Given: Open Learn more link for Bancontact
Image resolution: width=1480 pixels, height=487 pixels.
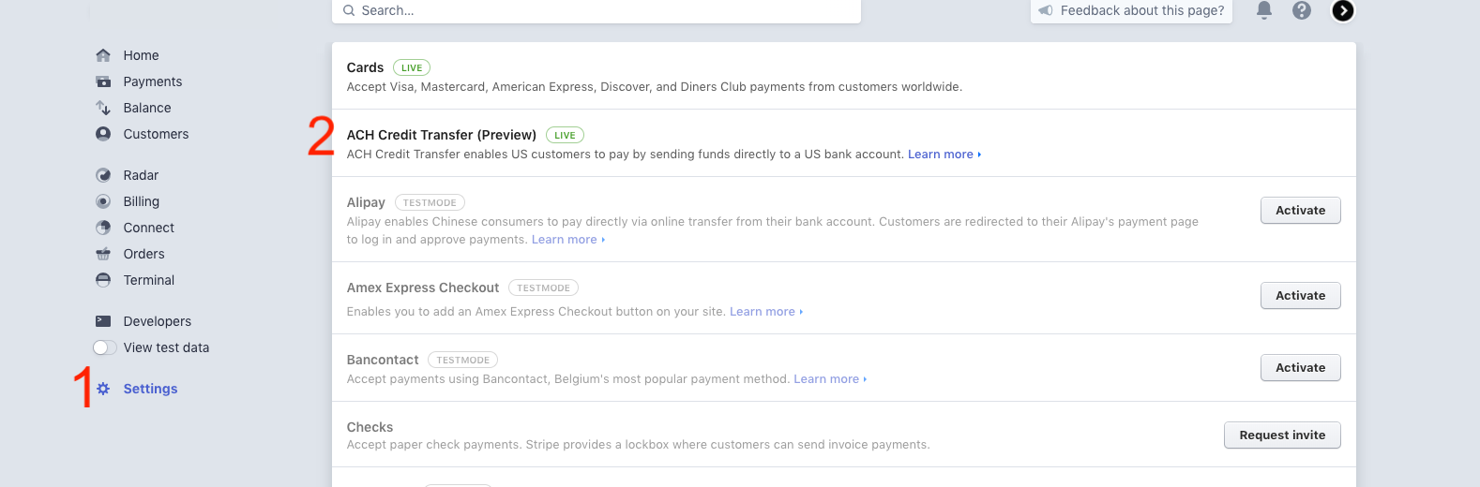Looking at the screenshot, I should tap(830, 379).
